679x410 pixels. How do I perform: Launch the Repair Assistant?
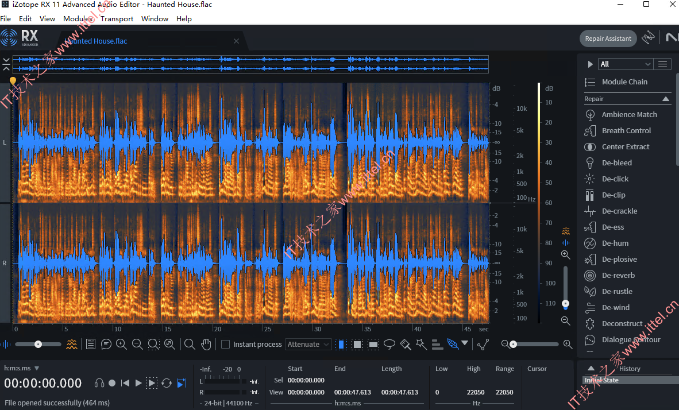(x=608, y=38)
